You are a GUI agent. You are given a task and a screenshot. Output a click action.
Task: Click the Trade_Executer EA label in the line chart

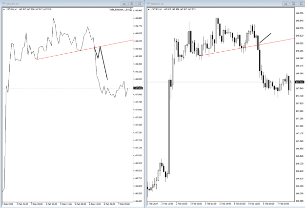[119, 10]
